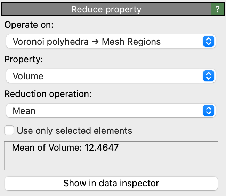This screenshot has width=226, height=196.
Task: Click the empty area of results box
Action: pos(111,161)
